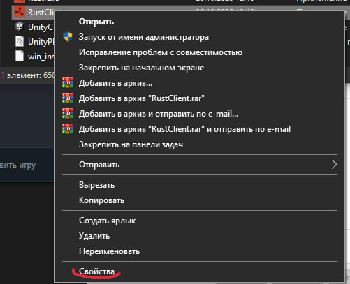Select the 'win_ins...' file name

[41, 57]
